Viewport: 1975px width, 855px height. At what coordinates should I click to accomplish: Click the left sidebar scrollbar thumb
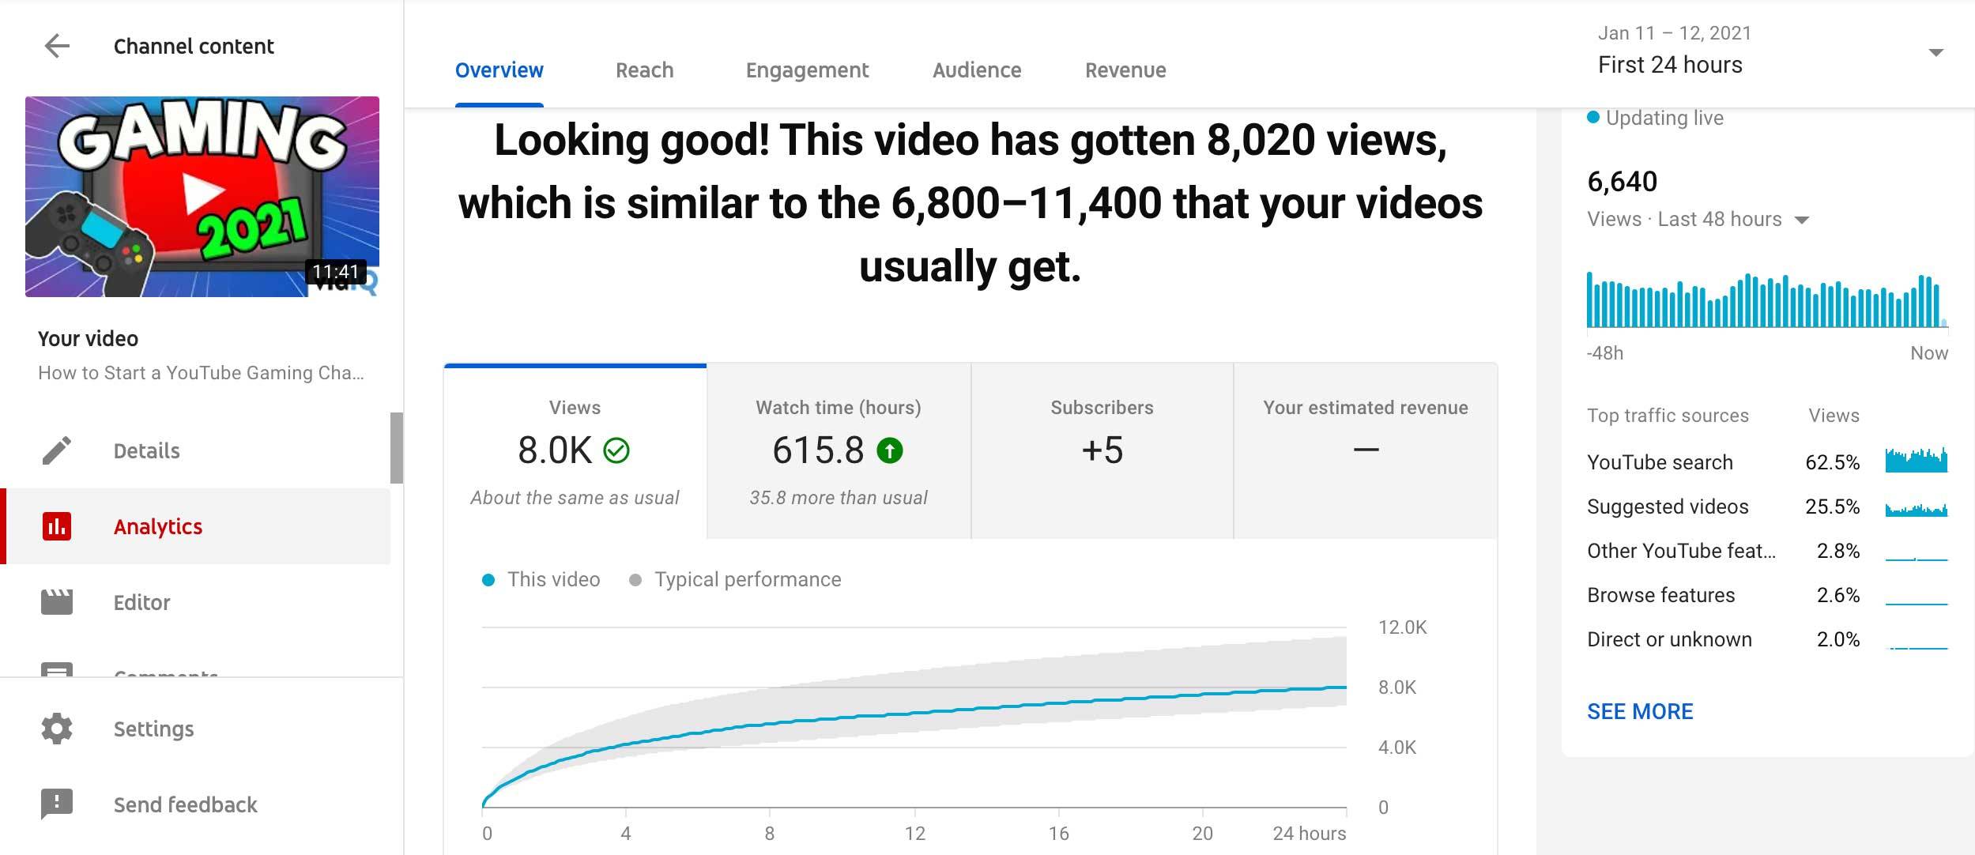pos(397,447)
